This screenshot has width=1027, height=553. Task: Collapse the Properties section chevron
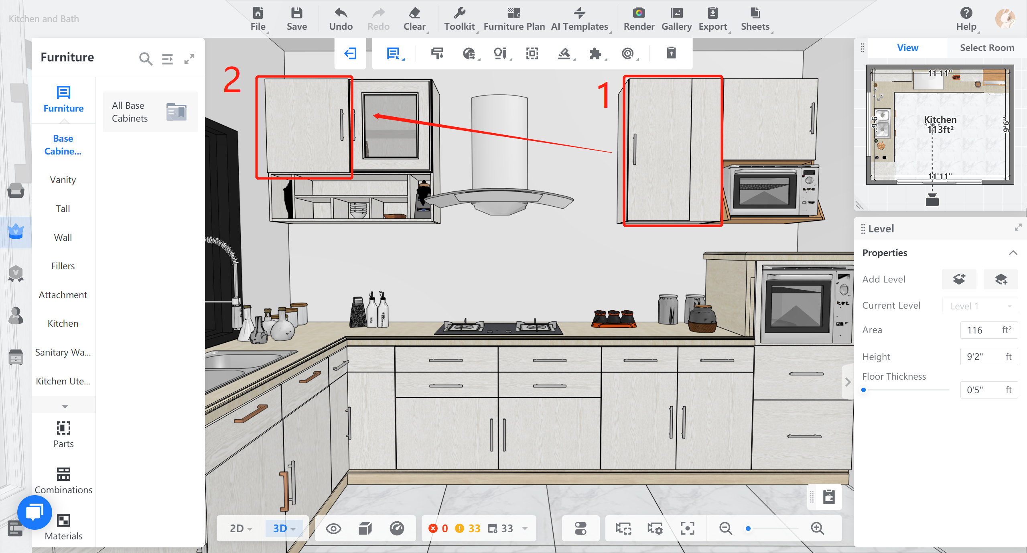point(1013,253)
